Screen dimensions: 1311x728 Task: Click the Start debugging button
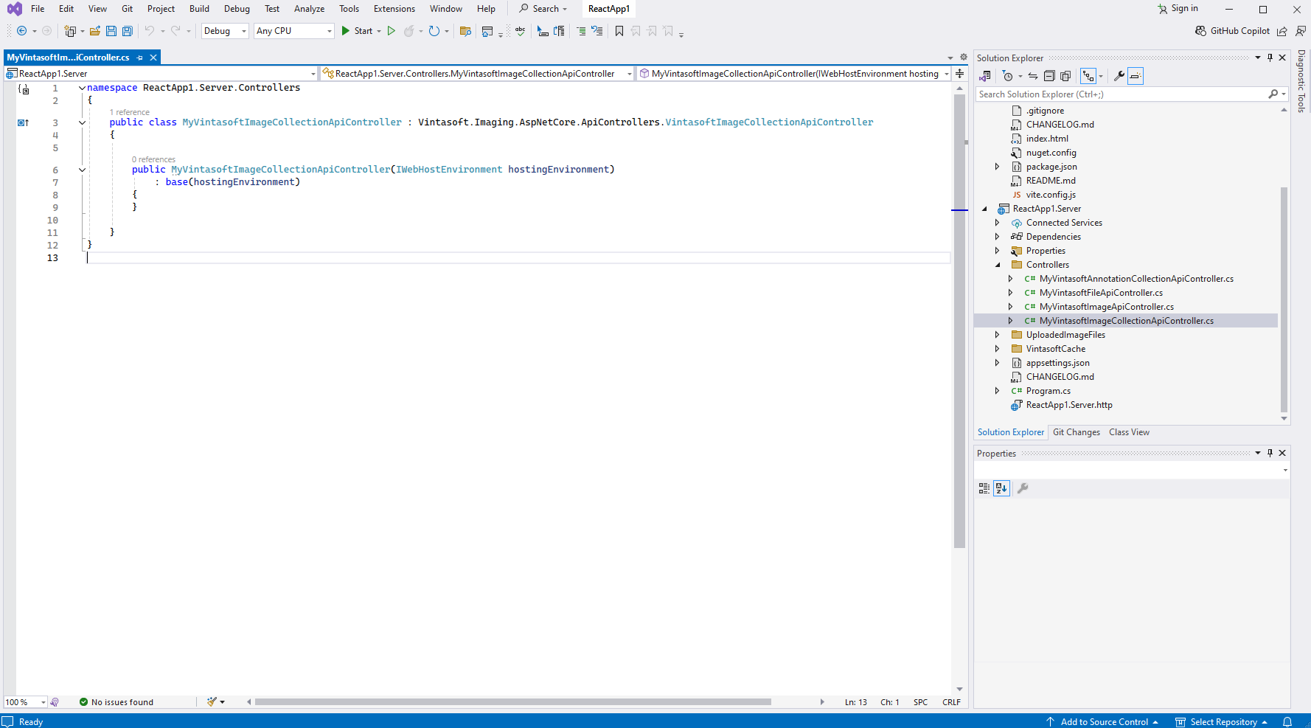click(357, 31)
